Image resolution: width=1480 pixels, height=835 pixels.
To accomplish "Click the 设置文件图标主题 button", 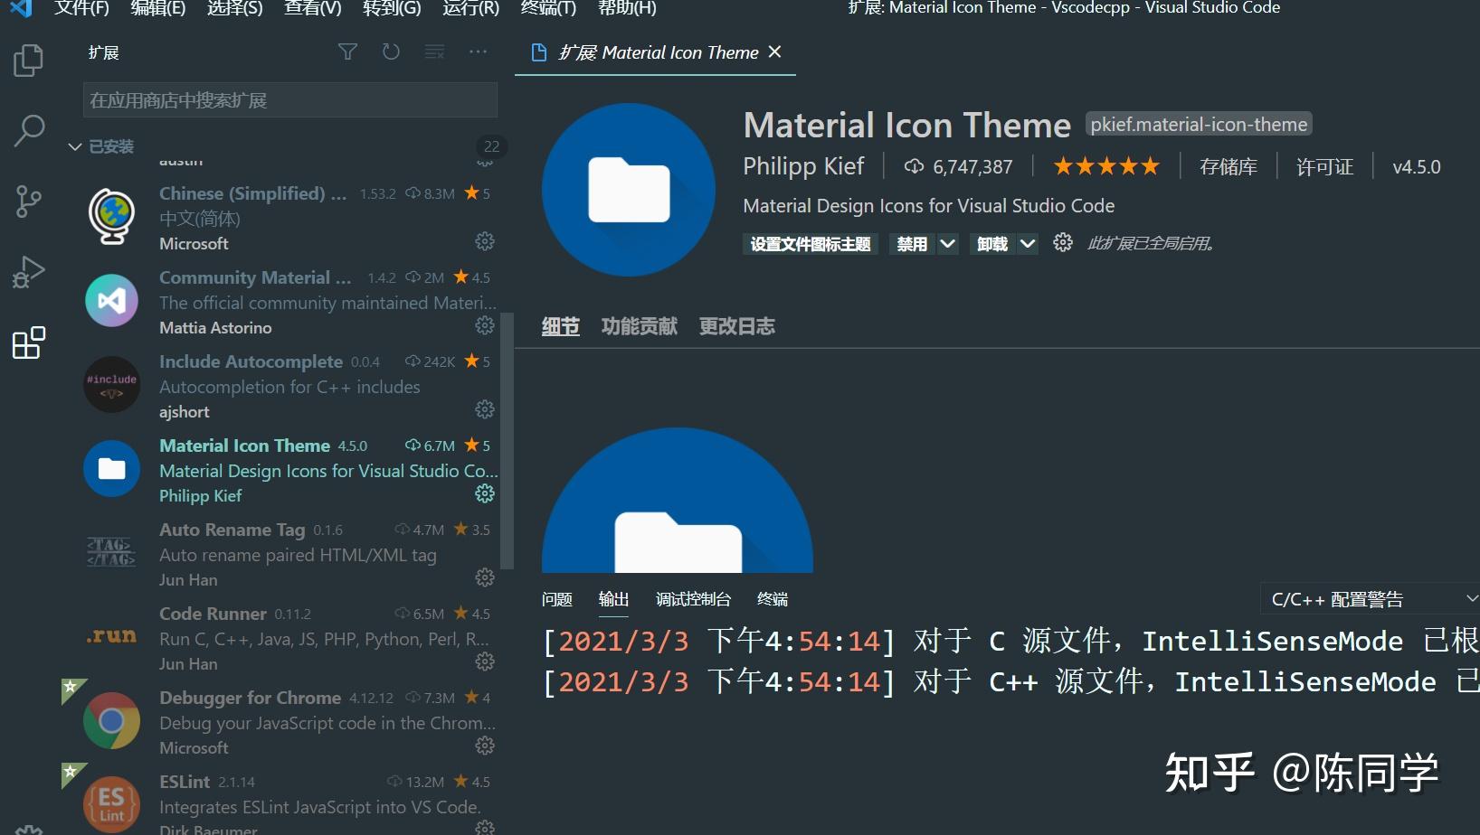I will point(811,244).
